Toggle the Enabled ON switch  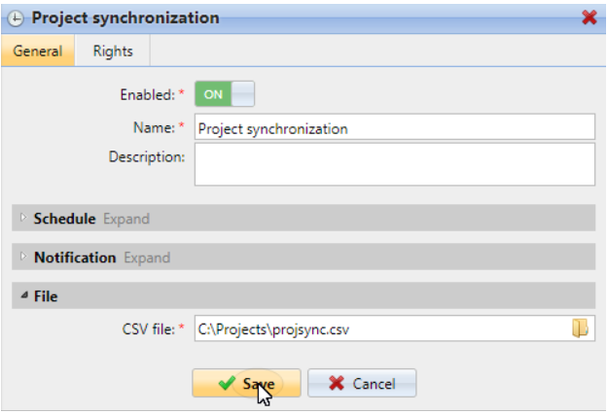tap(225, 94)
